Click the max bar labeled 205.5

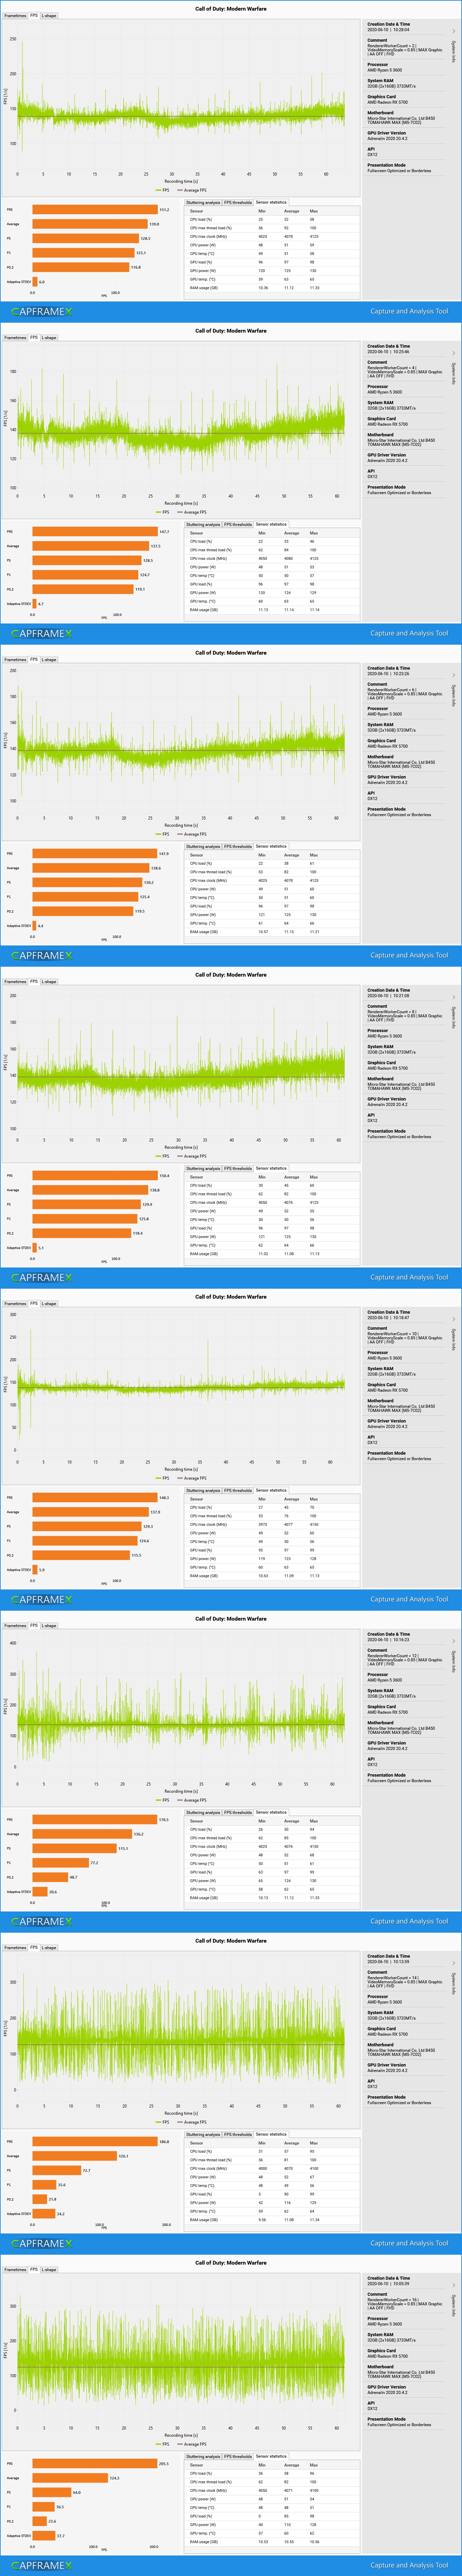[95, 2464]
